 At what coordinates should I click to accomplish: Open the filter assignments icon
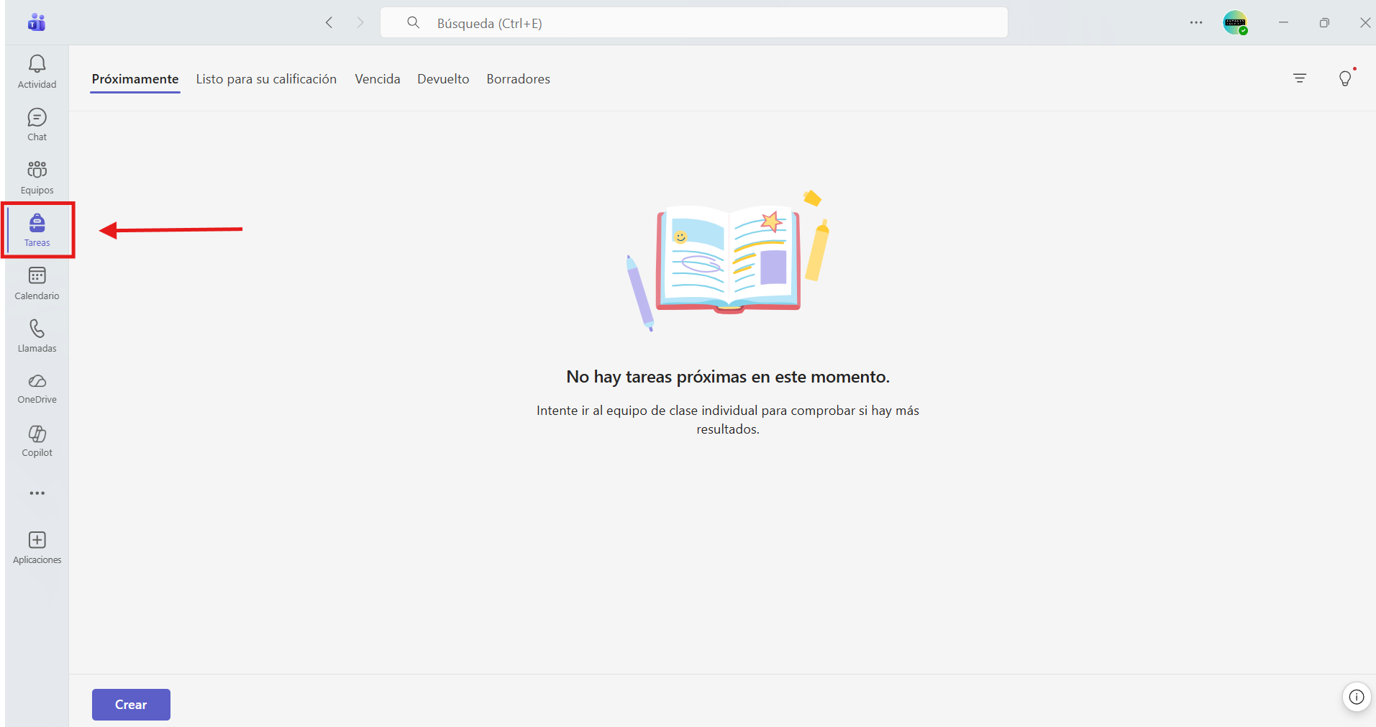pyautogui.click(x=1300, y=78)
